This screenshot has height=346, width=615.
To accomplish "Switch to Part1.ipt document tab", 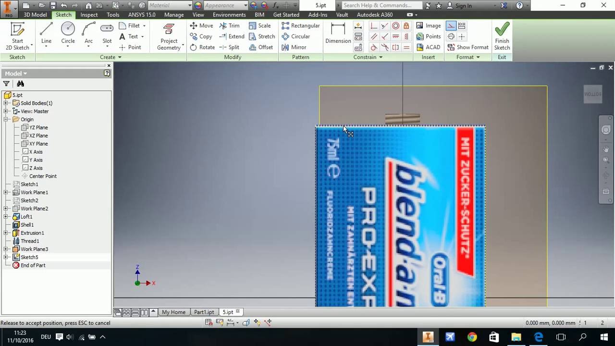I will 204,312.
